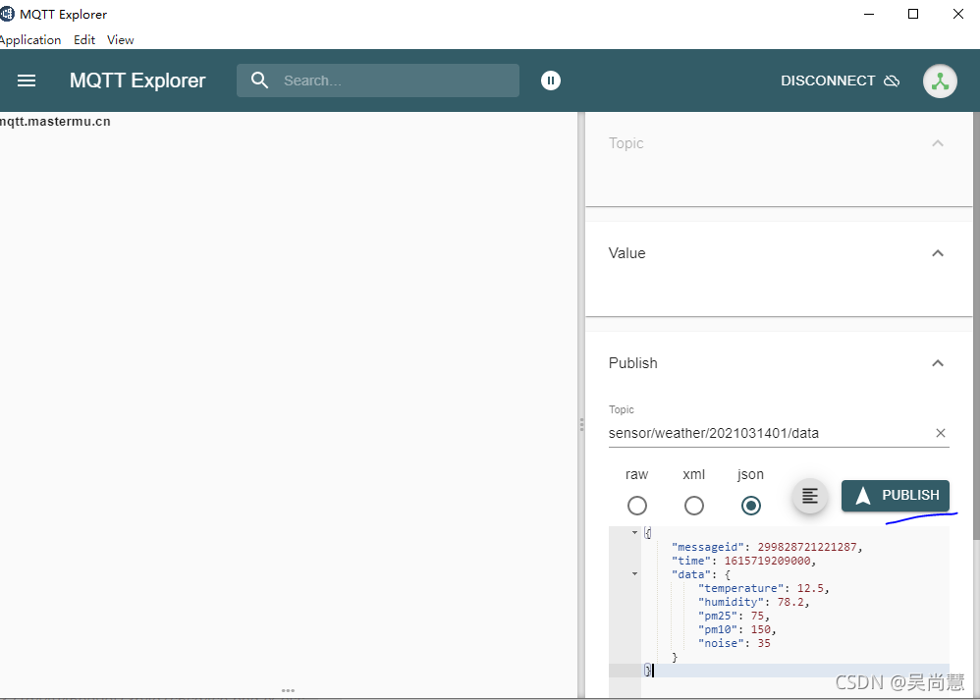The height and width of the screenshot is (700, 980).
Task: Select the json payload format
Action: tap(750, 505)
